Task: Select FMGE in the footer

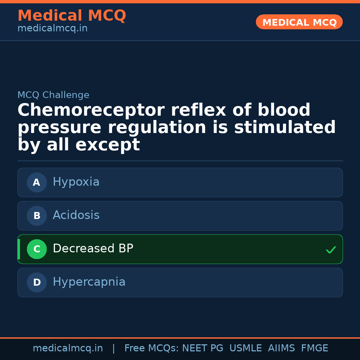Action: [x=314, y=348]
